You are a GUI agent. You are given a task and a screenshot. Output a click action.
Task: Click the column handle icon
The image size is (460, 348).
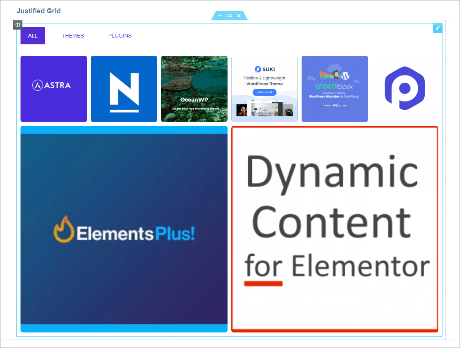[17, 25]
